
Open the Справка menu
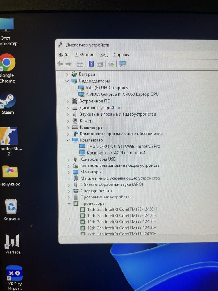click(122, 55)
